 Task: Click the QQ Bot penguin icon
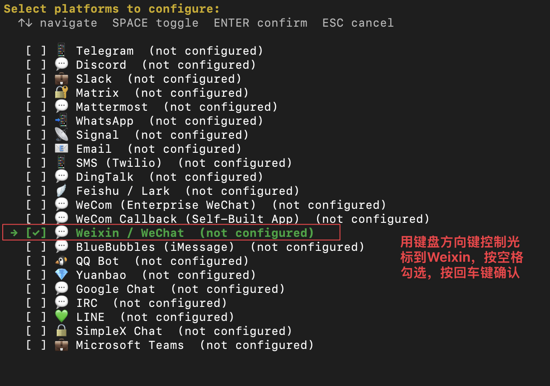[61, 261]
